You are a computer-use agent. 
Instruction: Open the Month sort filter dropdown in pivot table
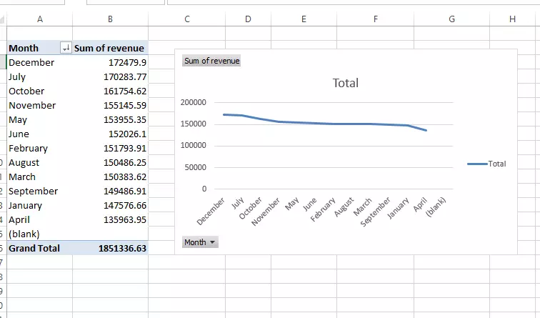(66, 48)
